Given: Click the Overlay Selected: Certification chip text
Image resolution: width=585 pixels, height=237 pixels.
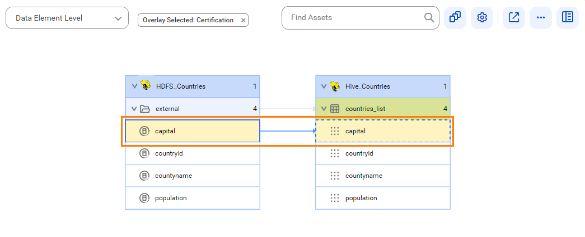Looking at the screenshot, I should 188,20.
